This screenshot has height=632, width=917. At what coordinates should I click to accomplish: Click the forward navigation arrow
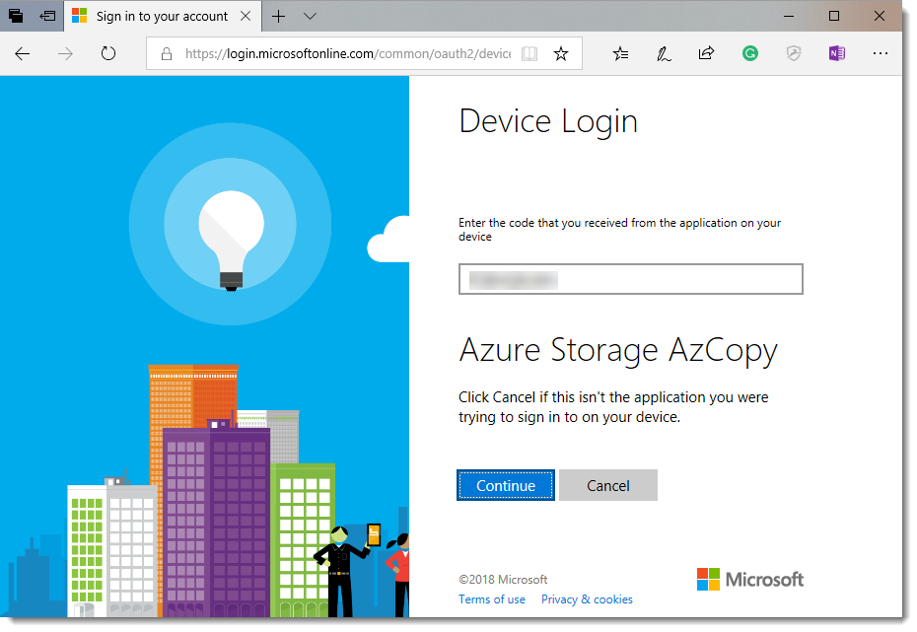pos(65,54)
